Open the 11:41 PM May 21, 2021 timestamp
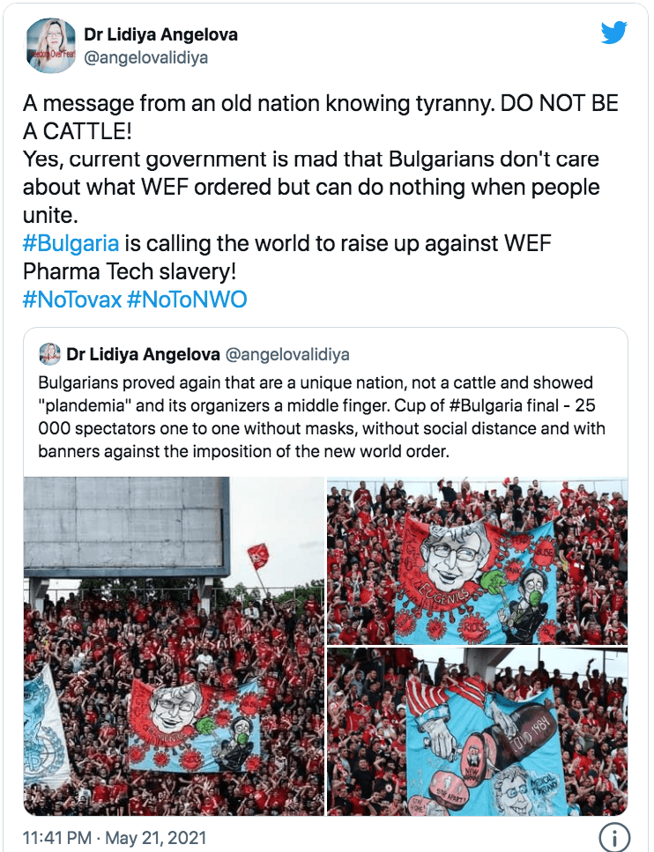 (x=115, y=837)
